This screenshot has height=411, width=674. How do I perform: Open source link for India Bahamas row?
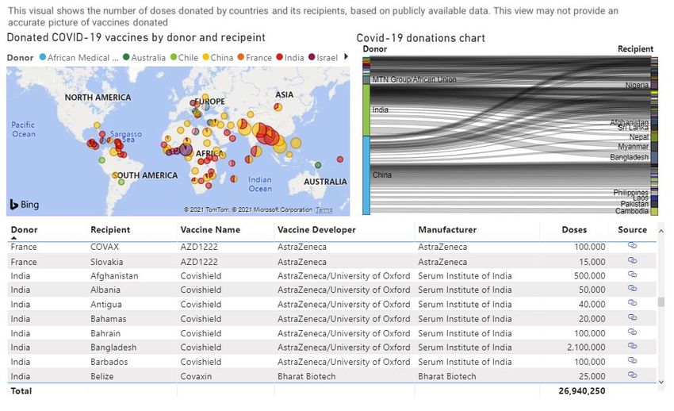[x=632, y=317]
